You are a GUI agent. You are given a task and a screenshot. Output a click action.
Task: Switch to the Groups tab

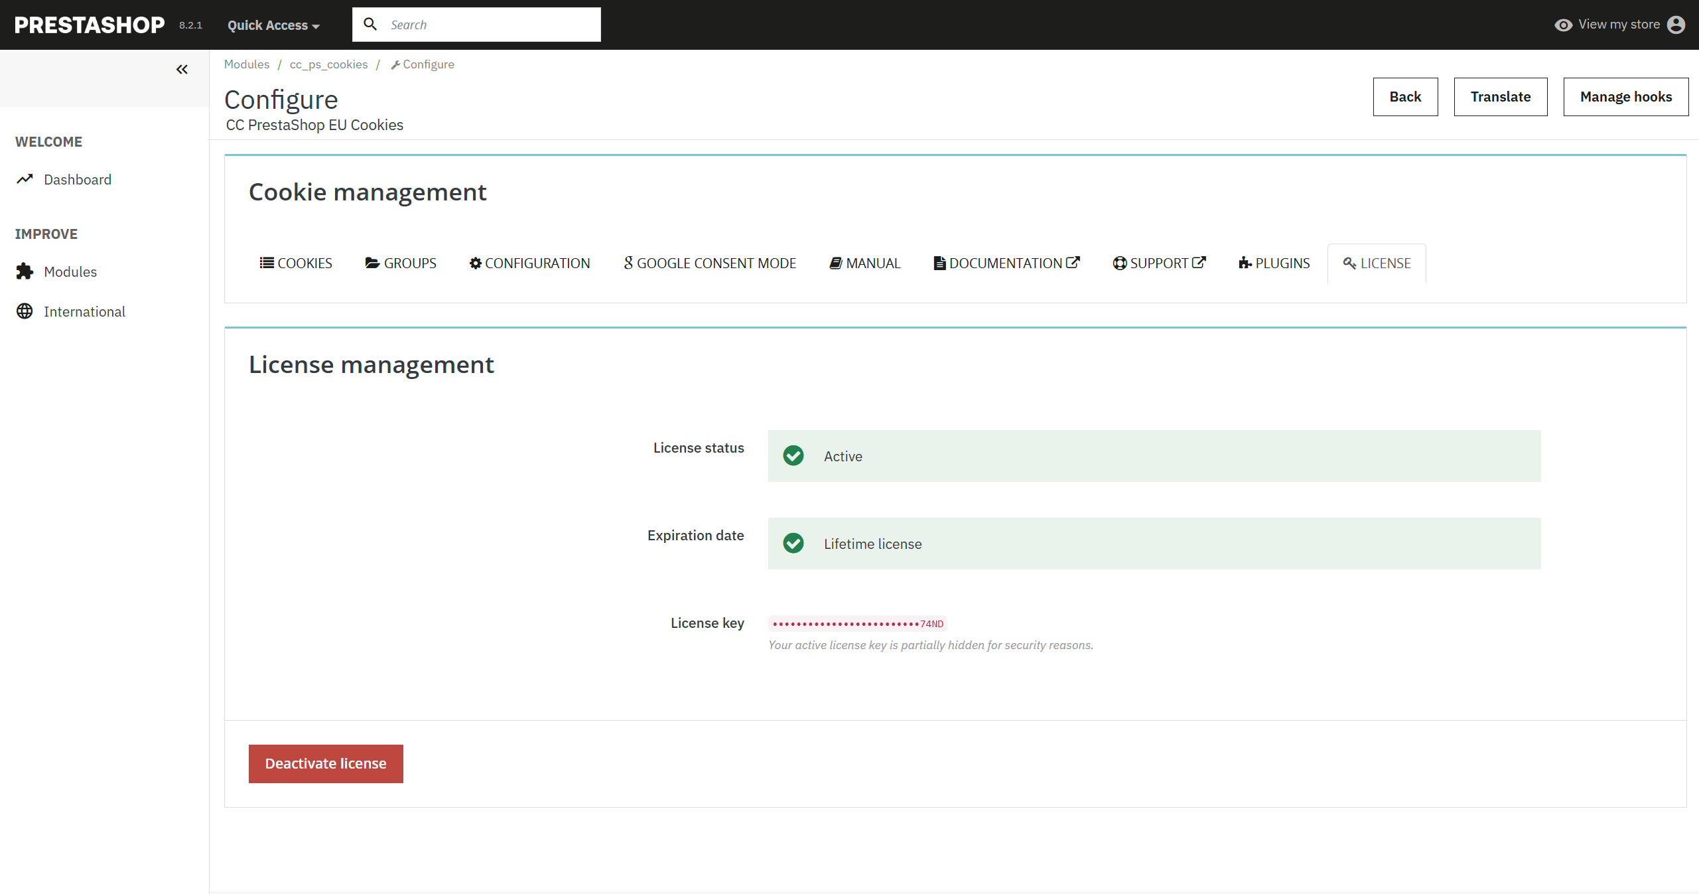[401, 263]
